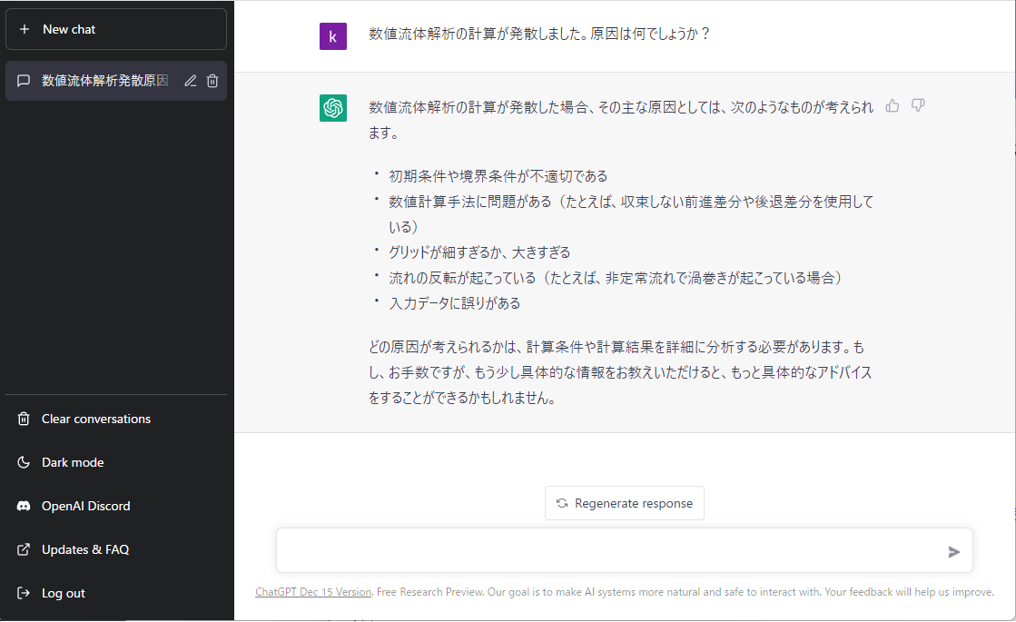Viewport: 1016px width, 622px height.
Task: Click the pencil edit icon for chat title
Action: (190, 81)
